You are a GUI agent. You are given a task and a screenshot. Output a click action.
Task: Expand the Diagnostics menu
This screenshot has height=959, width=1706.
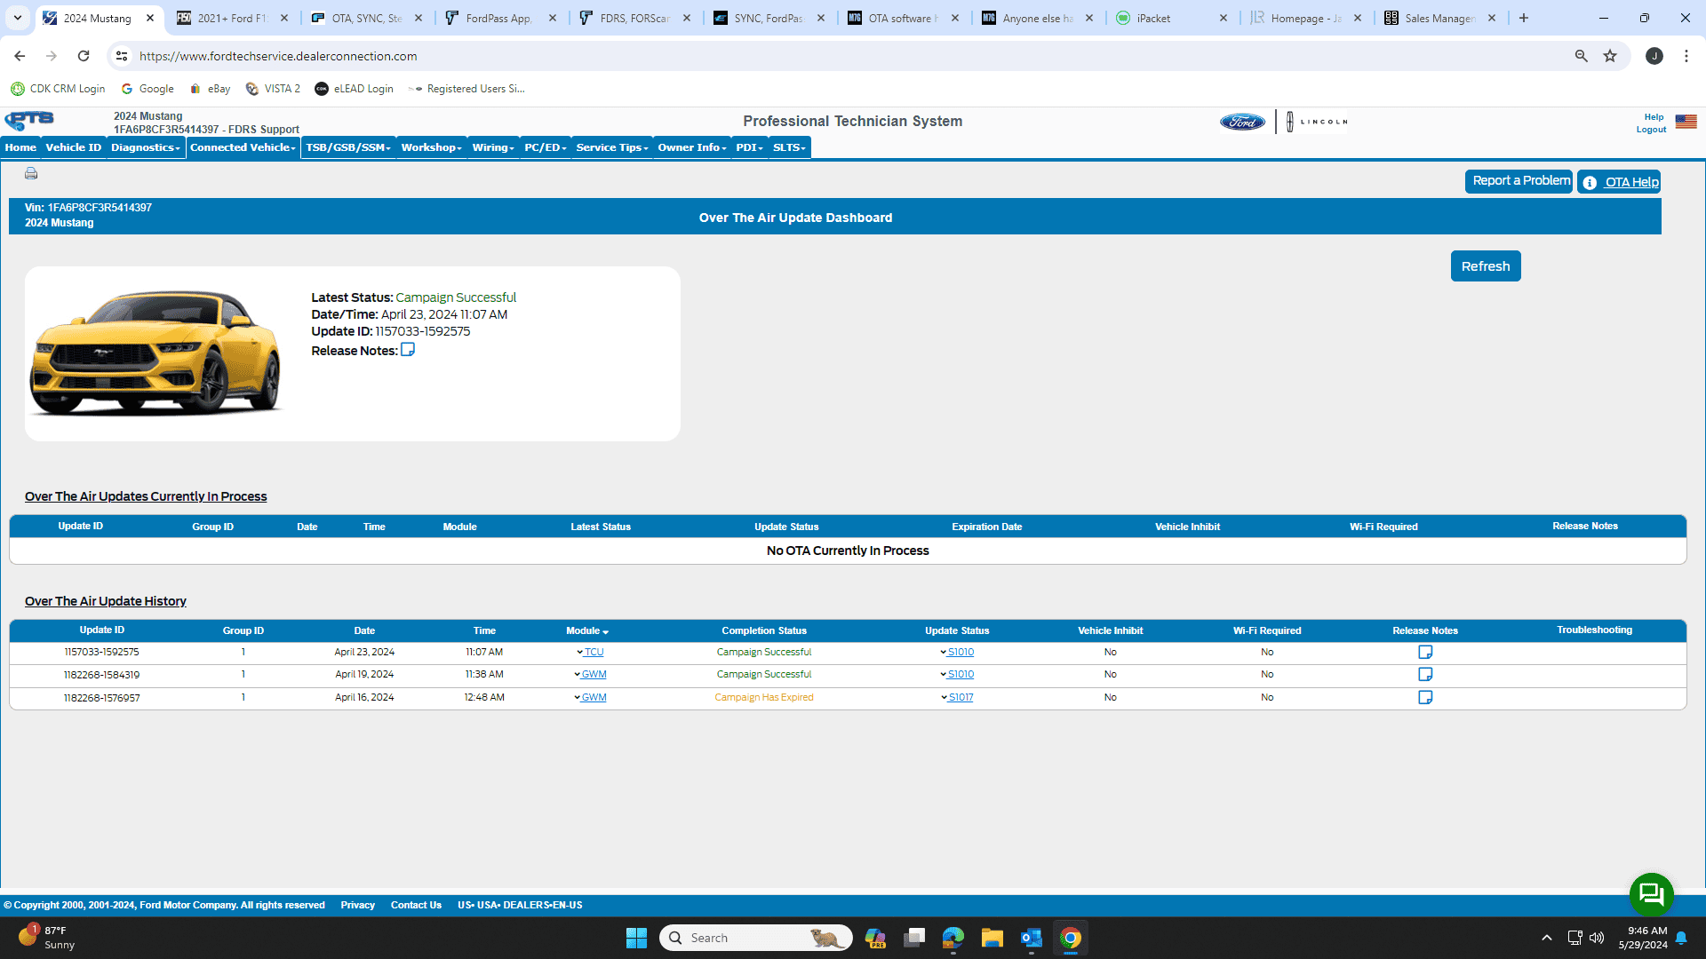click(146, 147)
